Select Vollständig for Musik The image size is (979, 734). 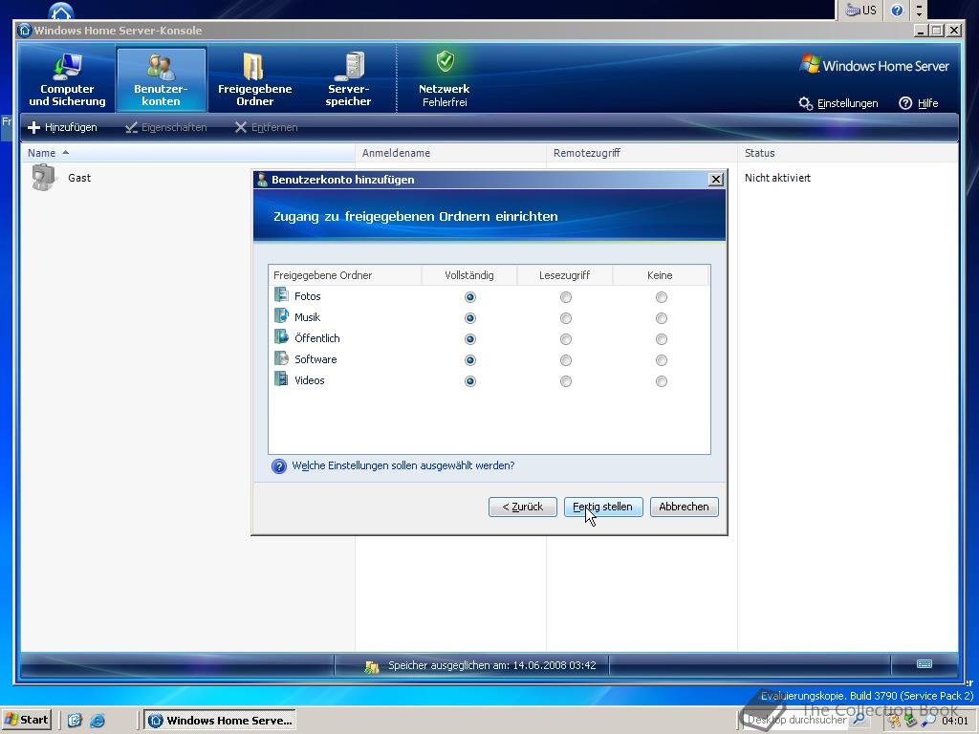pyautogui.click(x=470, y=318)
